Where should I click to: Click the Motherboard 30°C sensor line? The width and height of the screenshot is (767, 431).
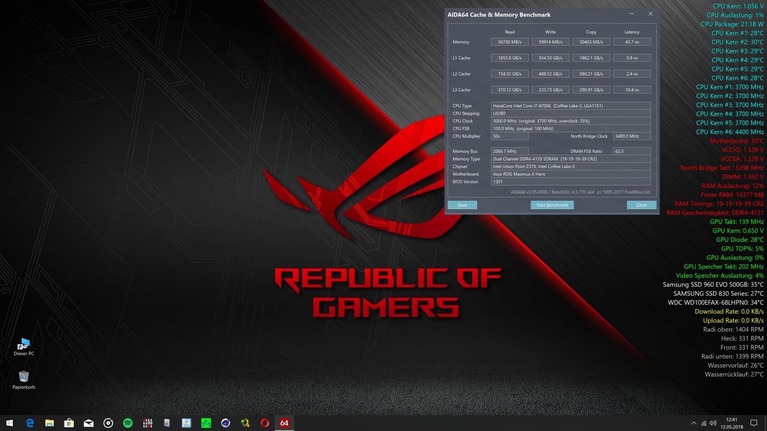[x=737, y=141]
